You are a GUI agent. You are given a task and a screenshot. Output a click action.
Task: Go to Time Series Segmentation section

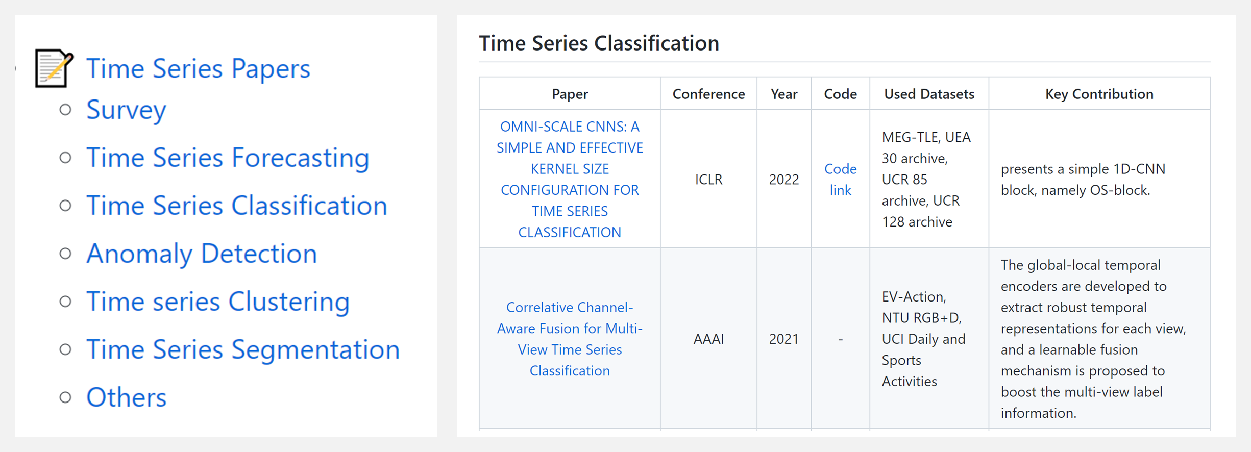pyautogui.click(x=243, y=349)
